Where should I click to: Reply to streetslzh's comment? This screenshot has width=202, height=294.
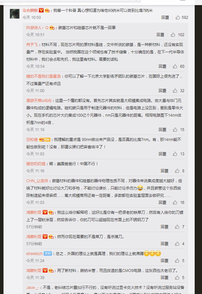[x=165, y=261]
